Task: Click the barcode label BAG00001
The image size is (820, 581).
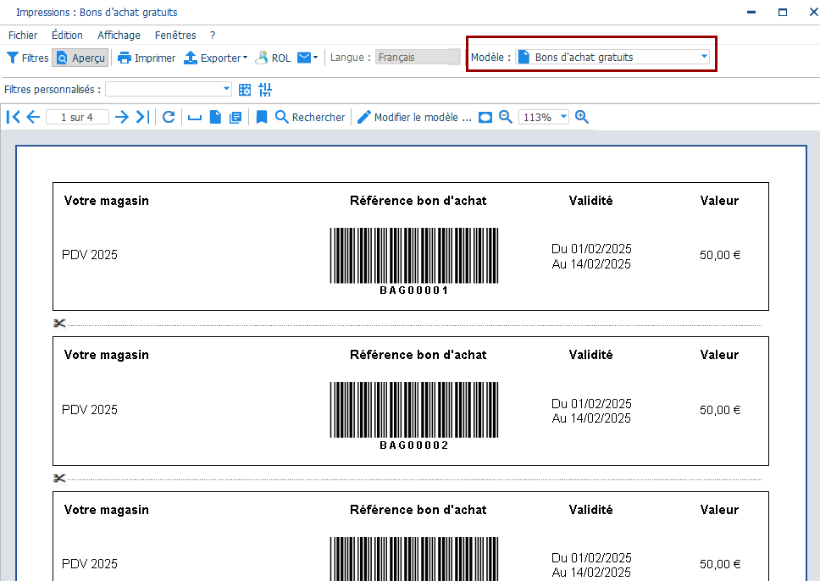Action: 413,290
